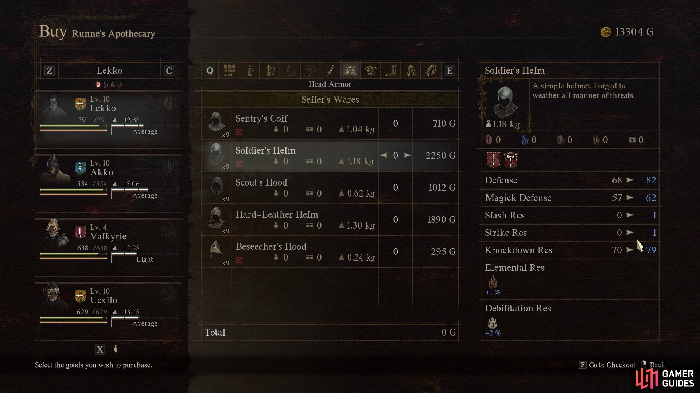Open the rings category icon
The image size is (700, 393).
click(431, 71)
